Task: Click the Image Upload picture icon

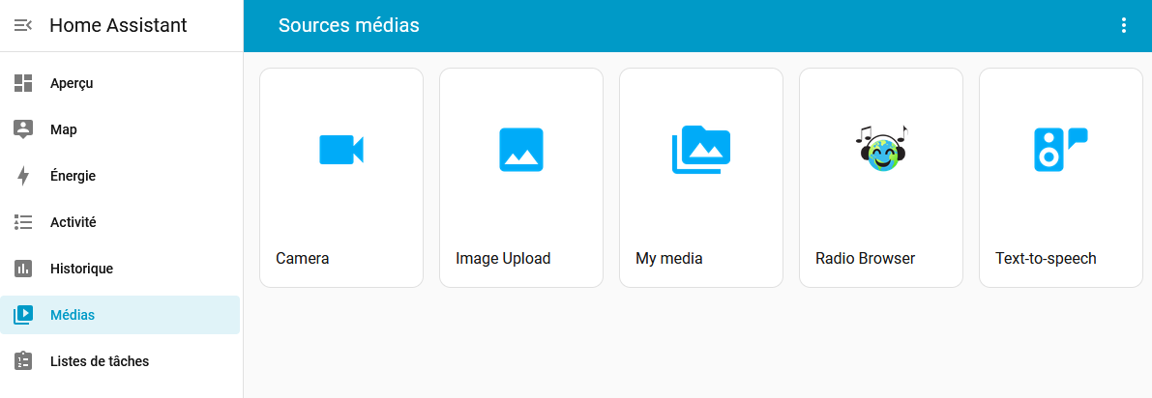Action: click(x=521, y=150)
